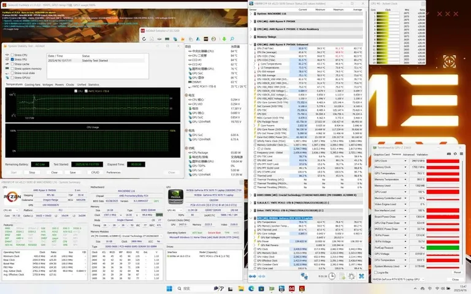The image size is (471, 294).
Task: Toggle CPU graph legend checkbox
Action: pyautogui.click(x=75, y=91)
